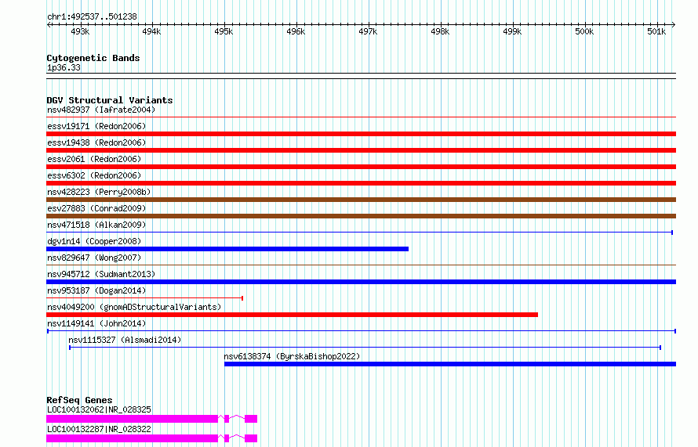This screenshot has height=447, width=698.
Task: Open essv19438 (Redon2006) variant label
Action: point(96,142)
